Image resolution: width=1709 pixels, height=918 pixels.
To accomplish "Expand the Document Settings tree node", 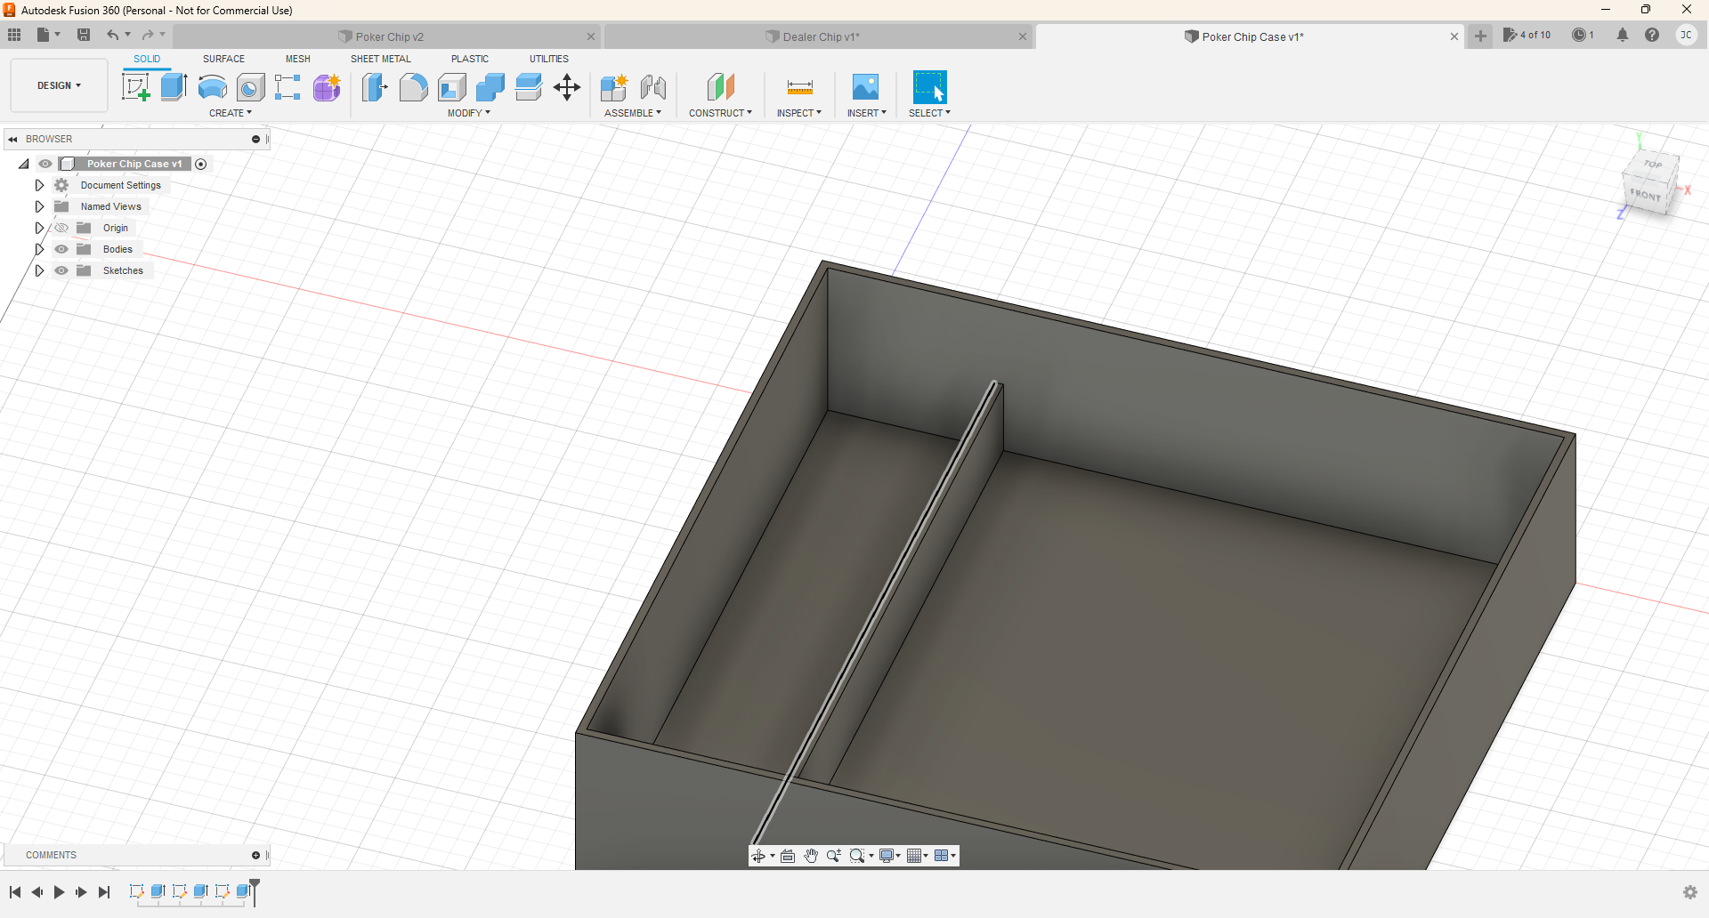I will pos(39,185).
